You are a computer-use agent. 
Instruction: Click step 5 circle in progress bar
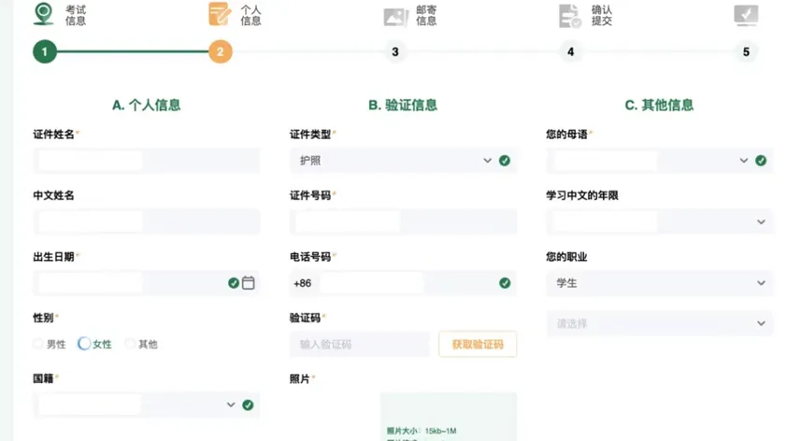coord(746,52)
